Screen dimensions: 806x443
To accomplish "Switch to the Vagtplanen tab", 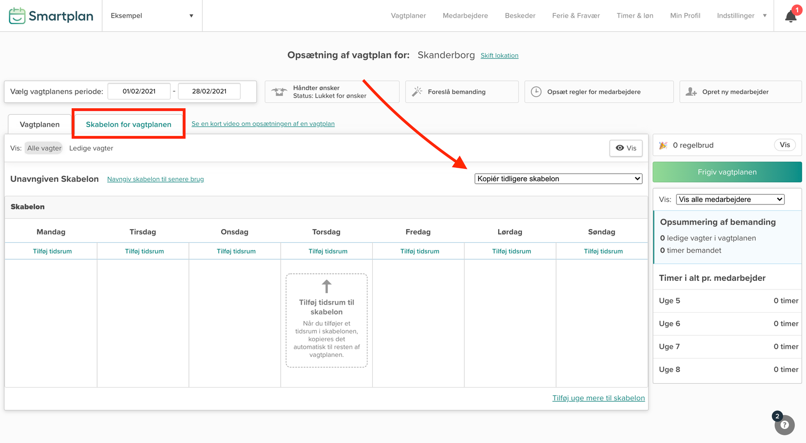I will 39,124.
